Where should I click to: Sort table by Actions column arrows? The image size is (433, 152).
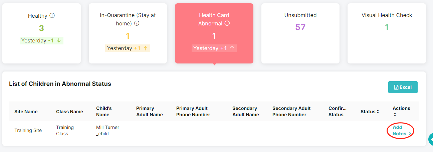[395, 115]
